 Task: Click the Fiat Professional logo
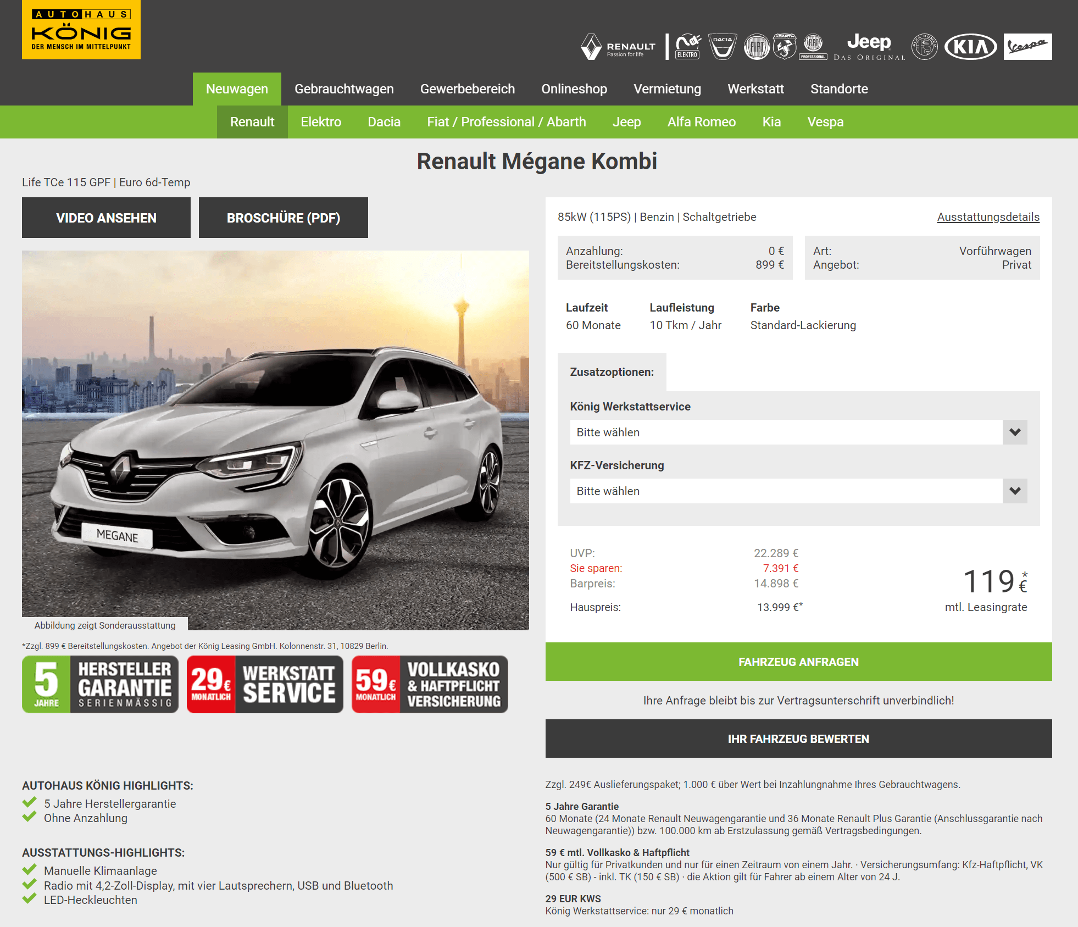tap(813, 47)
